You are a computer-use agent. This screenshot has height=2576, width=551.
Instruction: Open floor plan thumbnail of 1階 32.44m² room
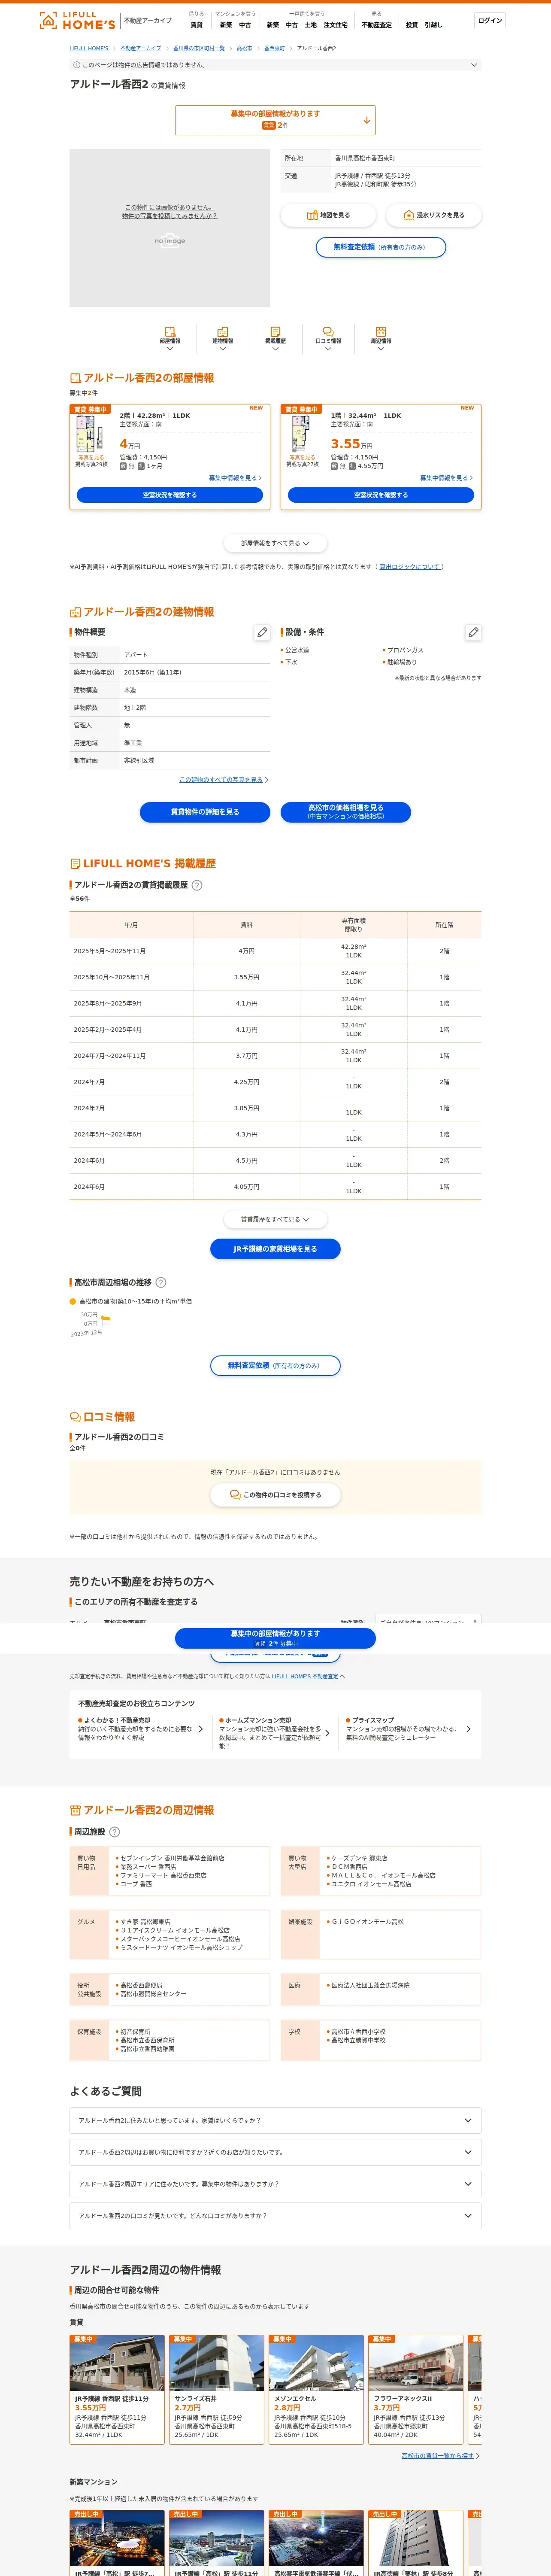301,433
